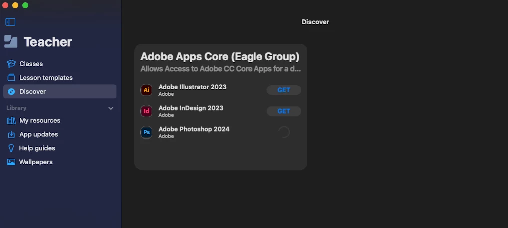Toggle the sidebar panel icon
The height and width of the screenshot is (228, 508).
[10, 22]
